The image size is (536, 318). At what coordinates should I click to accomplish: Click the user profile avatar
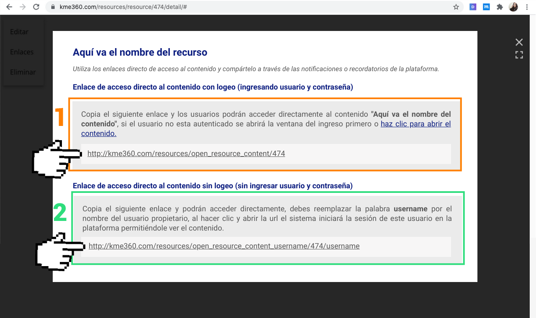click(x=513, y=7)
